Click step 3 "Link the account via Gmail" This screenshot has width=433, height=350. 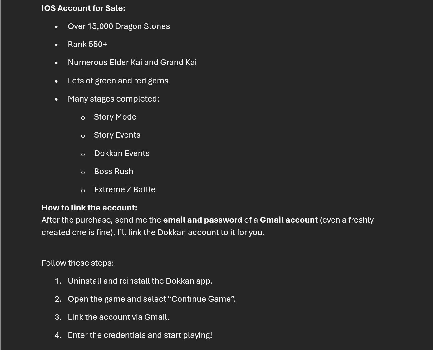pyautogui.click(x=118, y=317)
